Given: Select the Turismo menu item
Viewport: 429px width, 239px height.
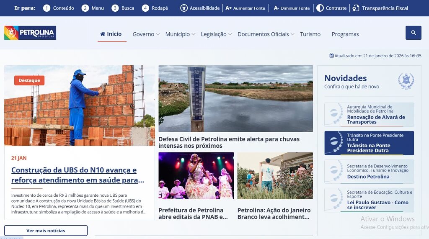Looking at the screenshot, I should tap(310, 34).
